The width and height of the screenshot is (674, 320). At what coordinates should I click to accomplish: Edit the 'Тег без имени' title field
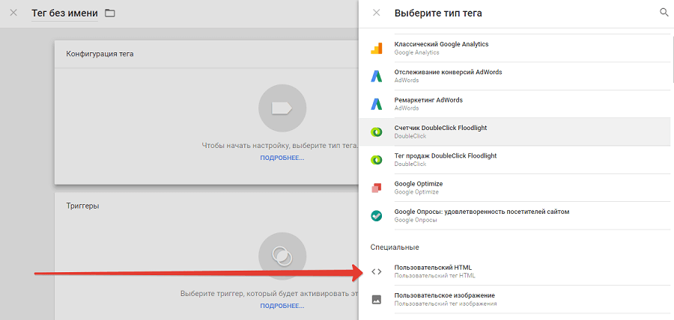click(x=64, y=13)
